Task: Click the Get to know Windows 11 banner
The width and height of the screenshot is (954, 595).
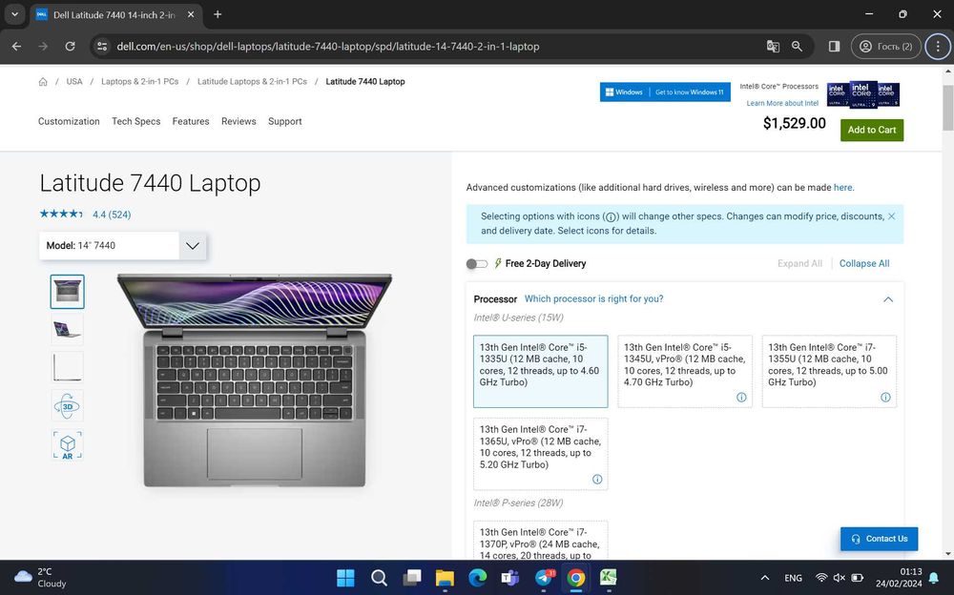Action: pyautogui.click(x=665, y=92)
